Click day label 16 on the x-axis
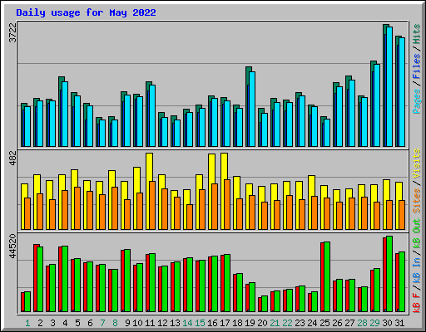The height and width of the screenshot is (332, 426). pyautogui.click(x=212, y=323)
